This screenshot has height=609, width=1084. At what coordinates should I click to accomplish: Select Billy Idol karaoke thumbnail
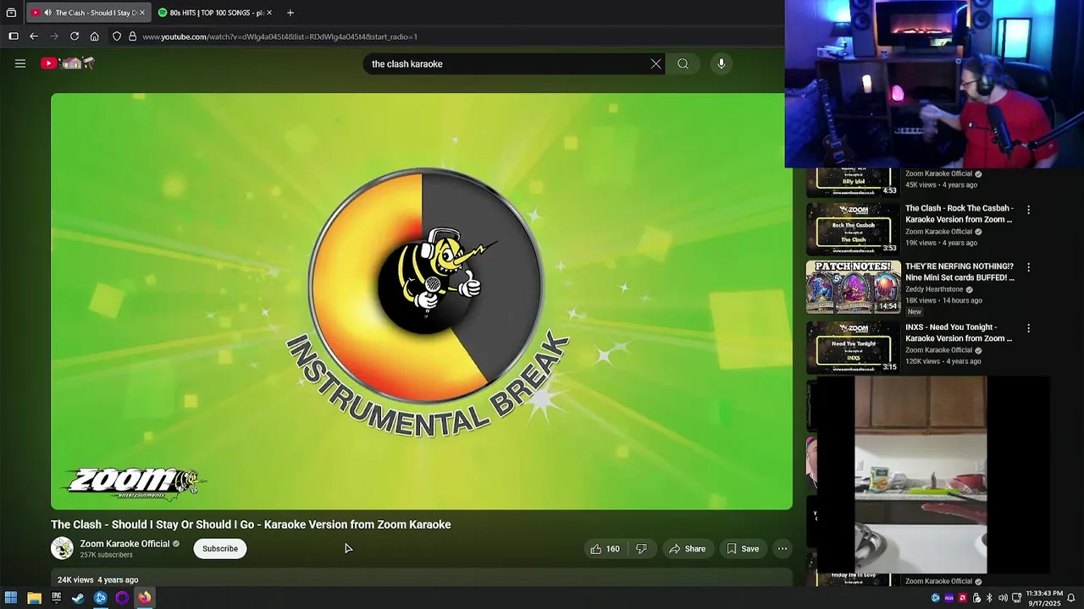click(853, 182)
